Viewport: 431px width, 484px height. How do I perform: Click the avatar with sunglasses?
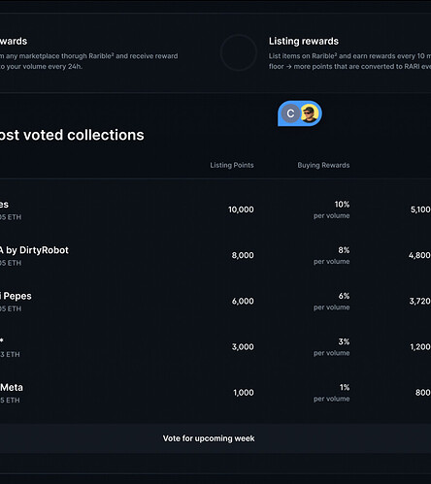pyautogui.click(x=309, y=113)
